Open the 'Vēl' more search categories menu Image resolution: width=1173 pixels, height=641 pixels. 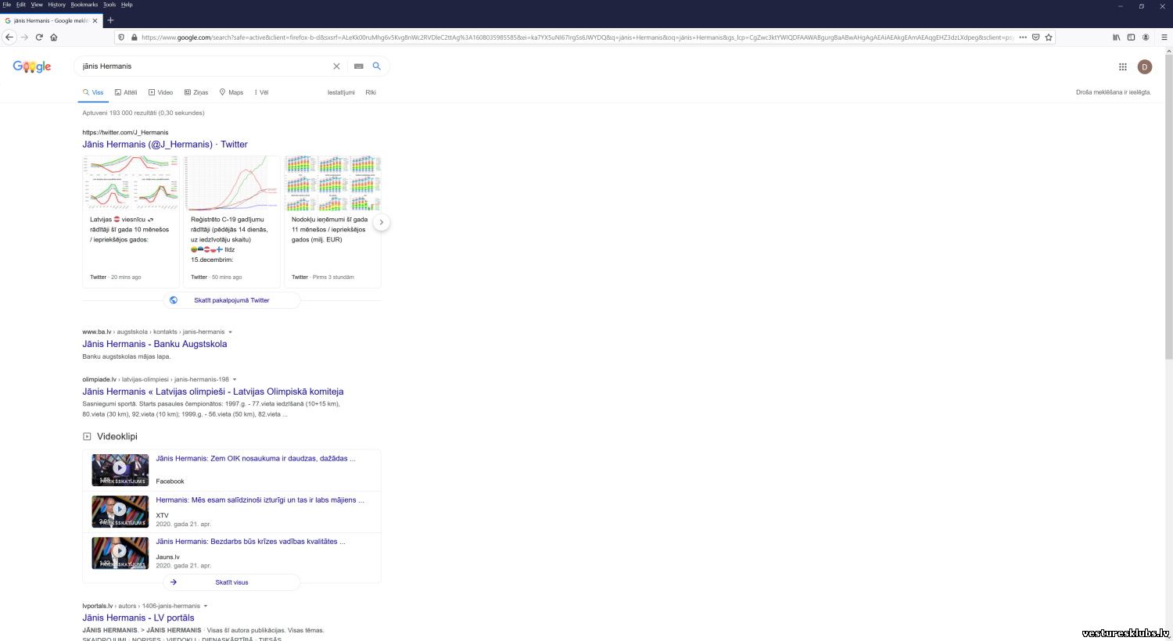[261, 92]
